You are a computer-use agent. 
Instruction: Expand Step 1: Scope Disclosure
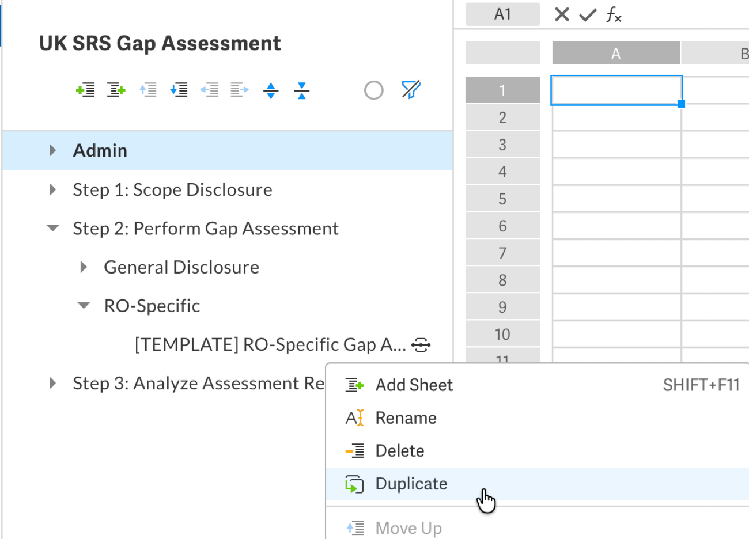tap(53, 189)
